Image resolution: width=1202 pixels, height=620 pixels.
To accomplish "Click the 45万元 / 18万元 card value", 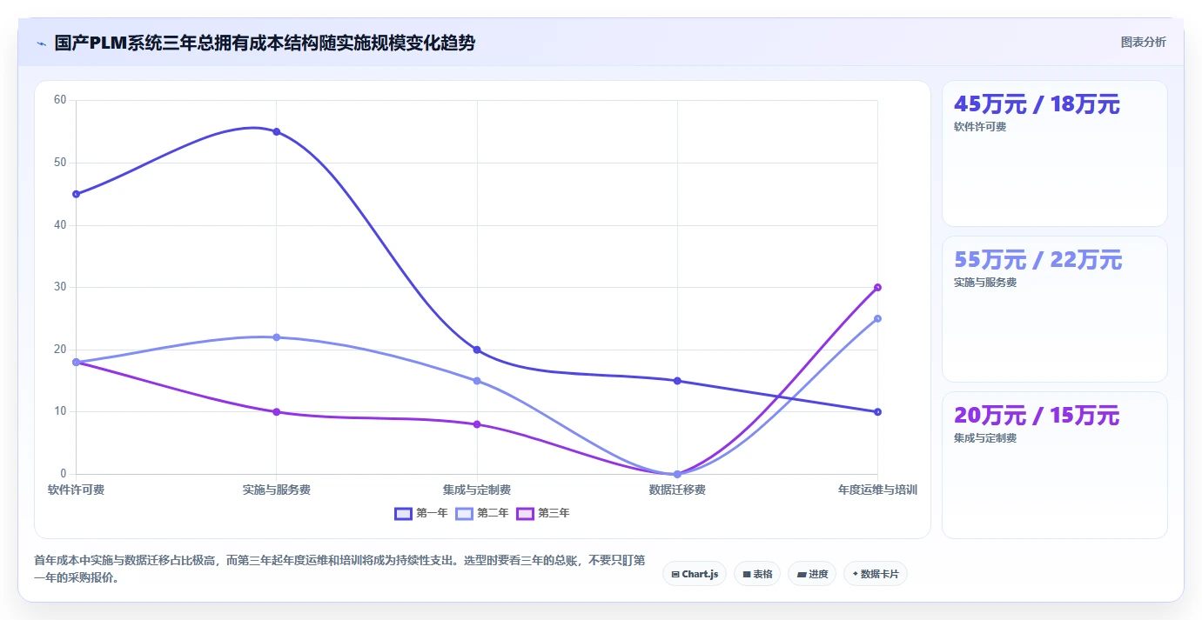I will click(1037, 104).
